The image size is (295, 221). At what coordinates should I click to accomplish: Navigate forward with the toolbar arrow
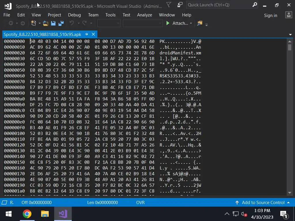(x=23, y=23)
